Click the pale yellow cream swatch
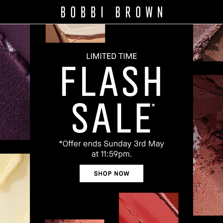Screen dimensions: 223x223 pyautogui.click(x=15, y=188)
